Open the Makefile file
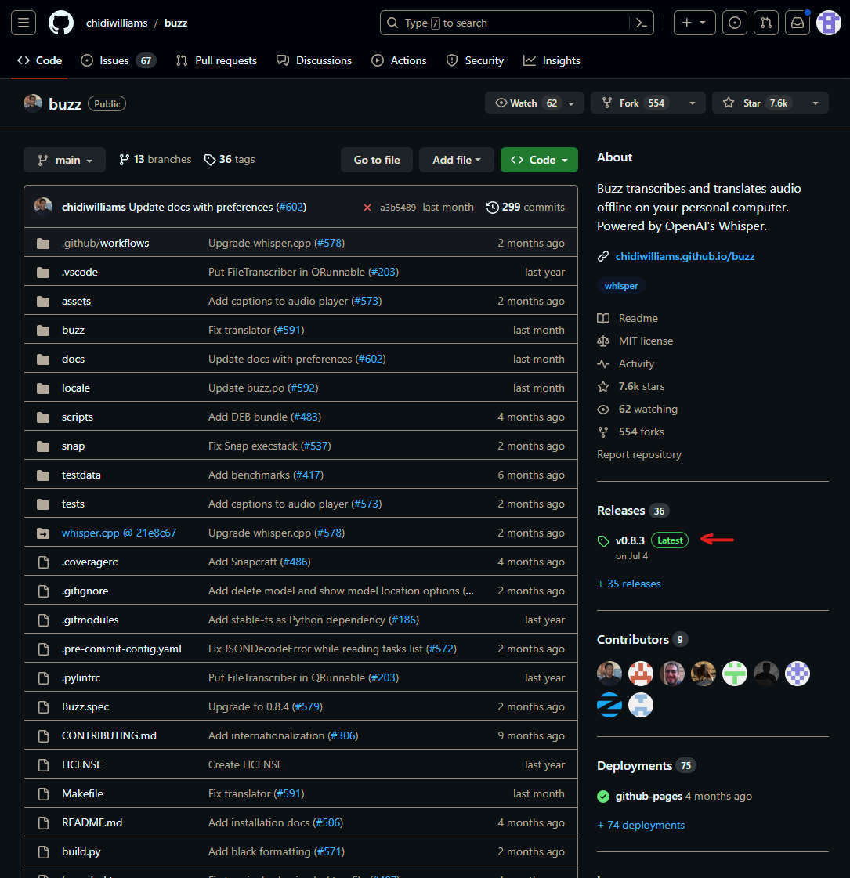 pos(82,794)
